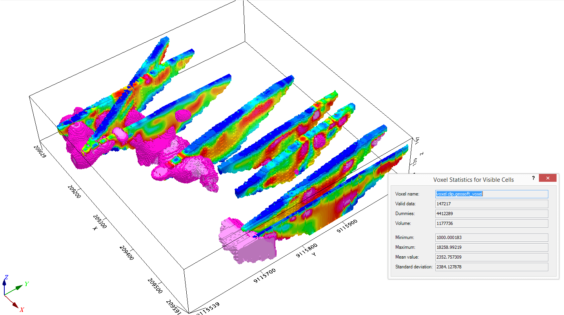Click the Minimum value field
This screenshot has width=564, height=315.
pyautogui.click(x=491, y=237)
